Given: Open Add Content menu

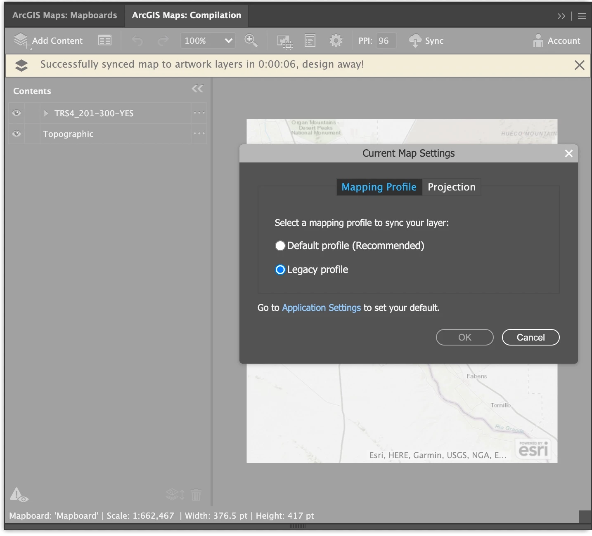Looking at the screenshot, I should point(48,41).
